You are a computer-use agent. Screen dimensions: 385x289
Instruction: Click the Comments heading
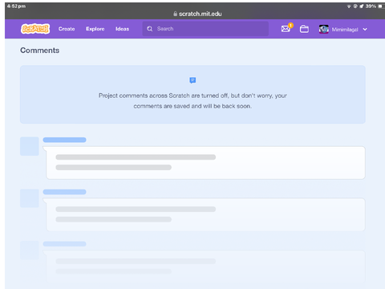[x=40, y=51]
